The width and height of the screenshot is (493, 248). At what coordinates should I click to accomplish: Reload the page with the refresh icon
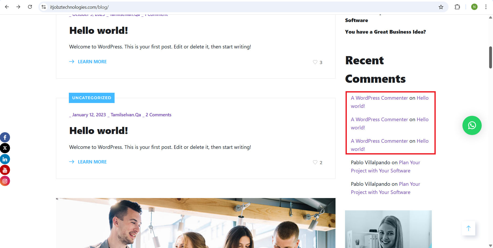tap(30, 7)
